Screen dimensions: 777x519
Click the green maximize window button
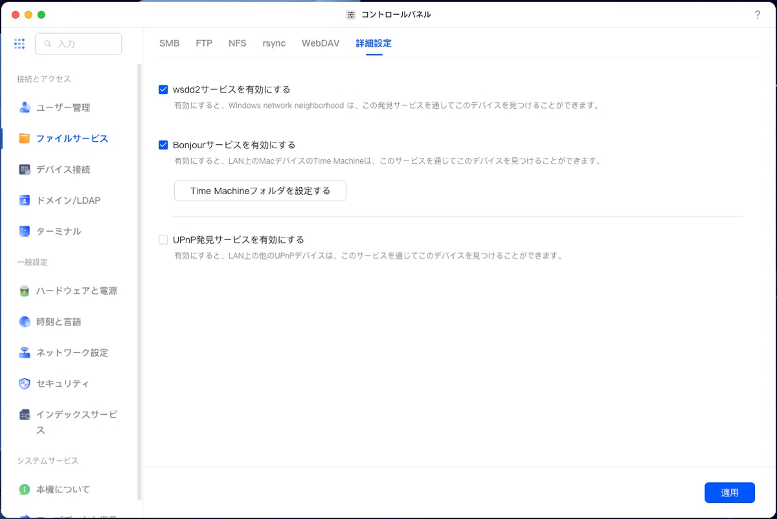[41, 15]
